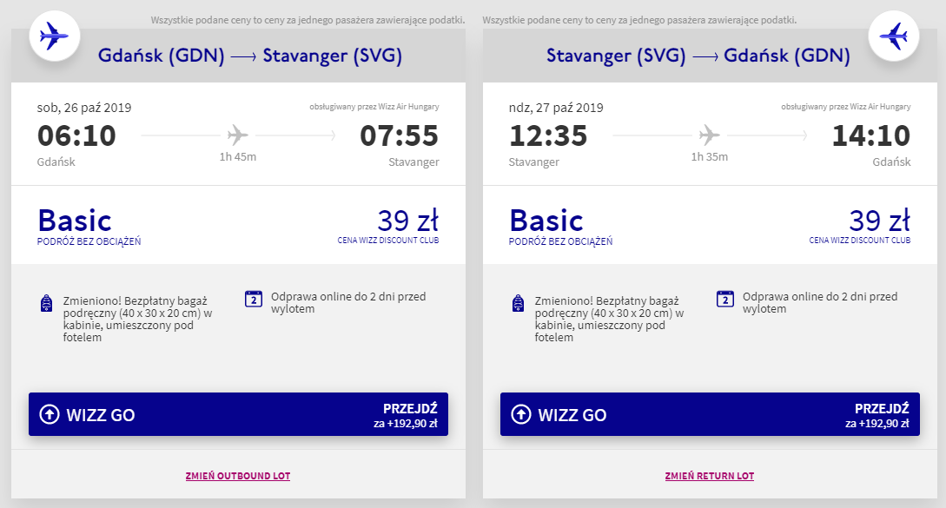This screenshot has width=946, height=508.
Task: Click the airplane icon on the outbound flight header
Action: point(55,36)
